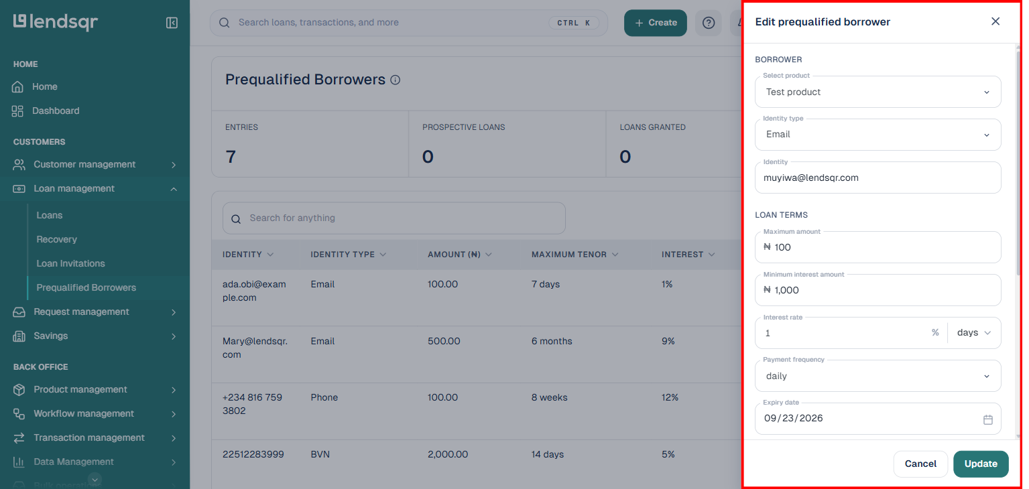Screen dimensions: 1029x489
Task: Click the Savings building icon
Action: (19, 336)
